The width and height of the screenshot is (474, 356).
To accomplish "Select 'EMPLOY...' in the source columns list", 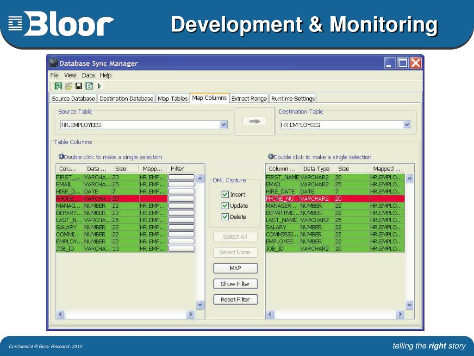I will (x=70, y=242).
